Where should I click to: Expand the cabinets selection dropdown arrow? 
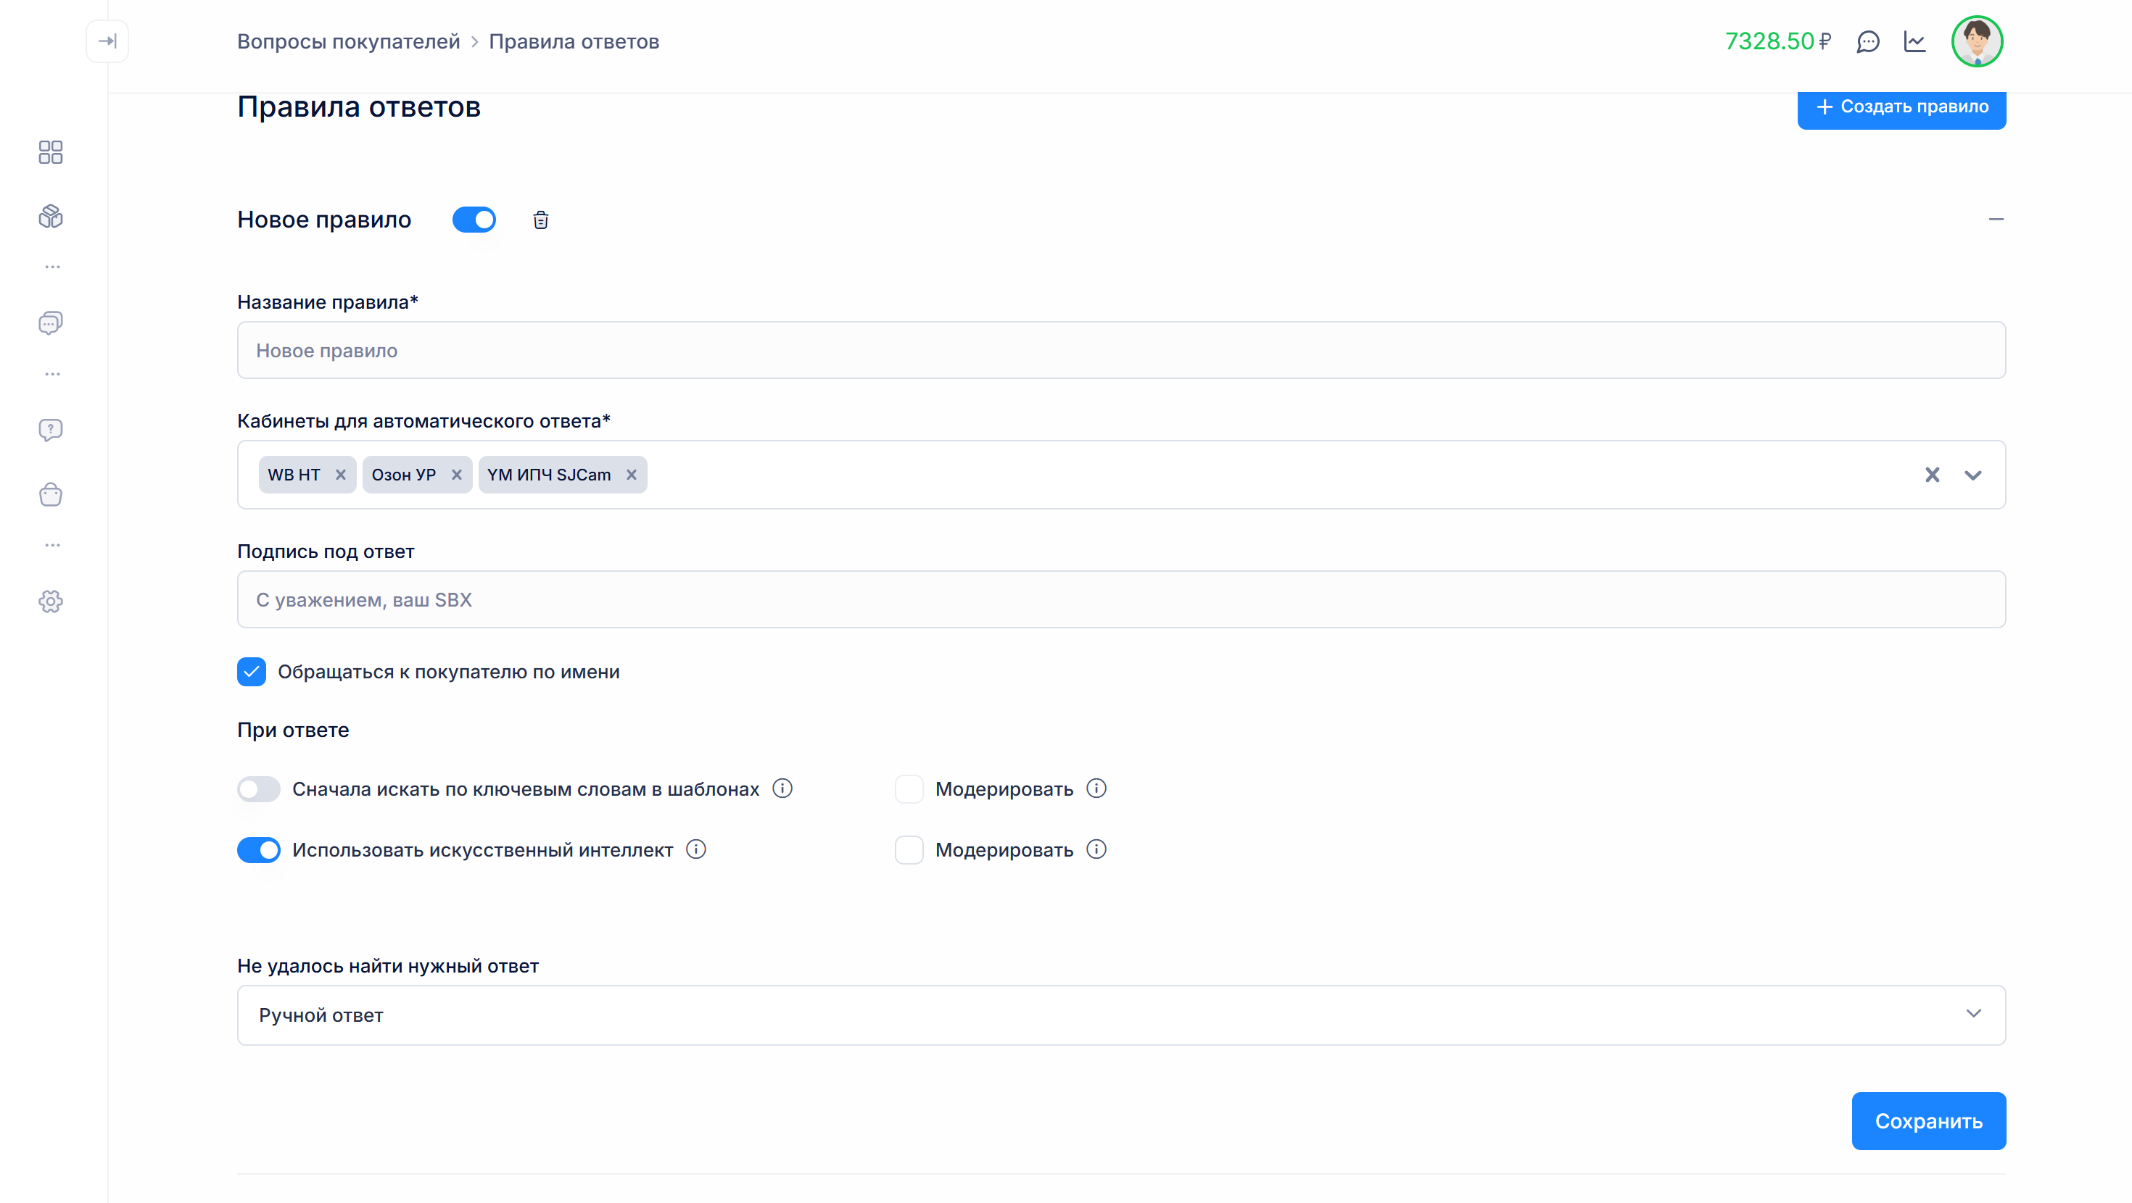click(1973, 475)
